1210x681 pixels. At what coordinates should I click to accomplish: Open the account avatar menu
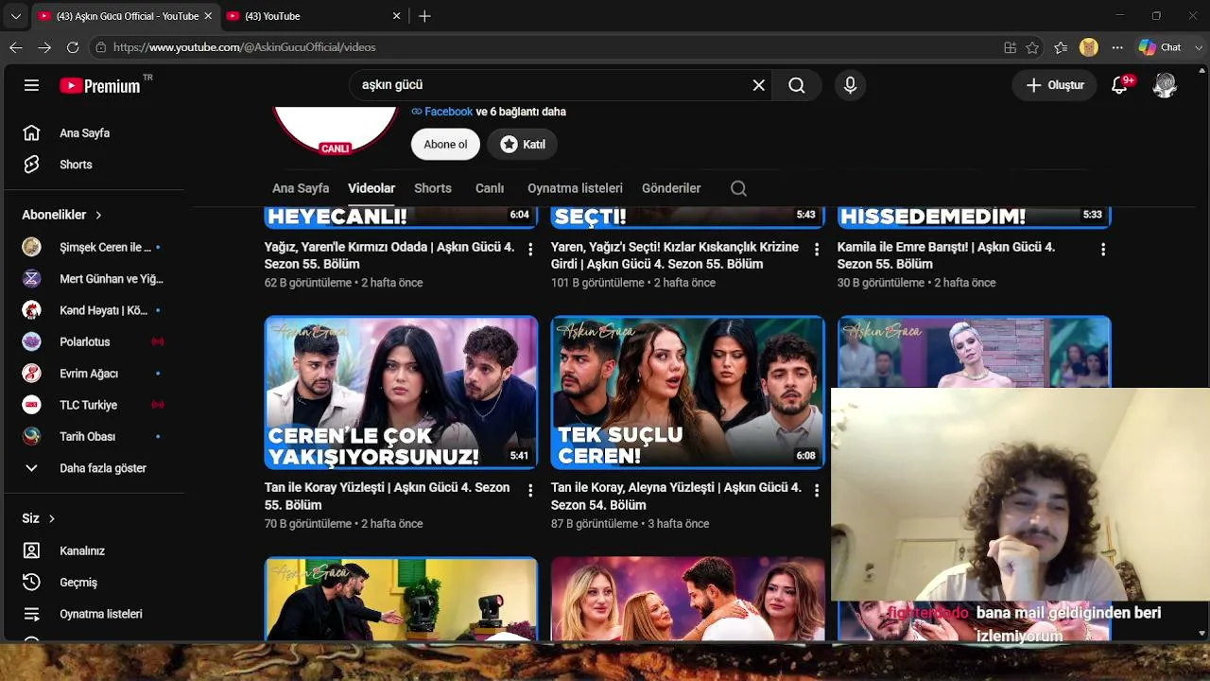[1165, 85]
